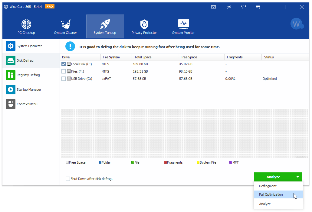The width and height of the screenshot is (312, 212).
Task: Click the mail feedback icon in title bar
Action: tap(213, 7)
